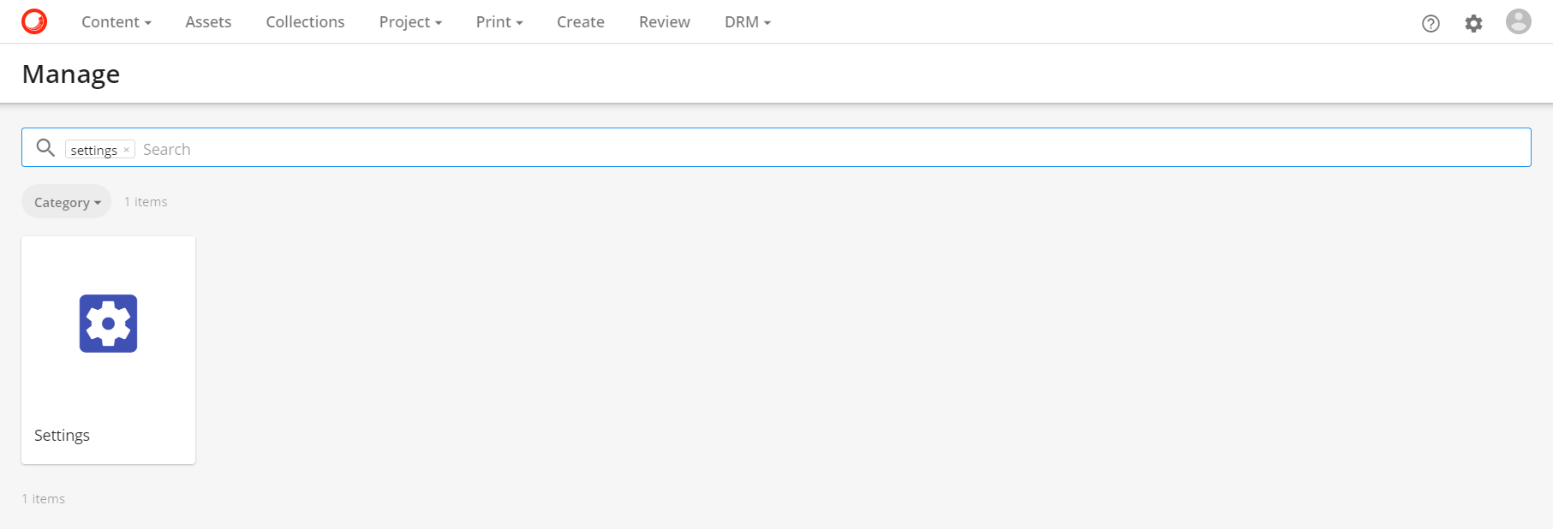The width and height of the screenshot is (1553, 529).
Task: Go to the Assets page
Action: (208, 22)
